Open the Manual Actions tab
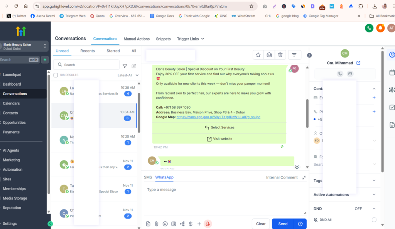The image size is (395, 229). pos(137,39)
